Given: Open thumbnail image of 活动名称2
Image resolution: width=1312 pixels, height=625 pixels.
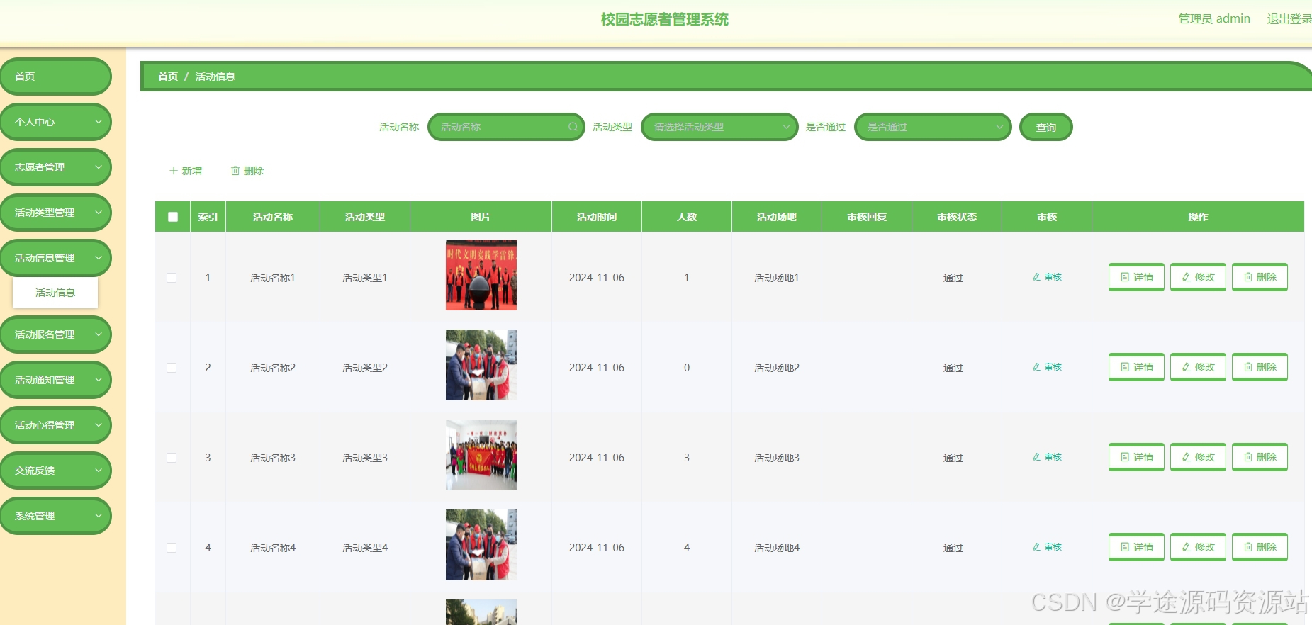Looking at the screenshot, I should tap(481, 365).
